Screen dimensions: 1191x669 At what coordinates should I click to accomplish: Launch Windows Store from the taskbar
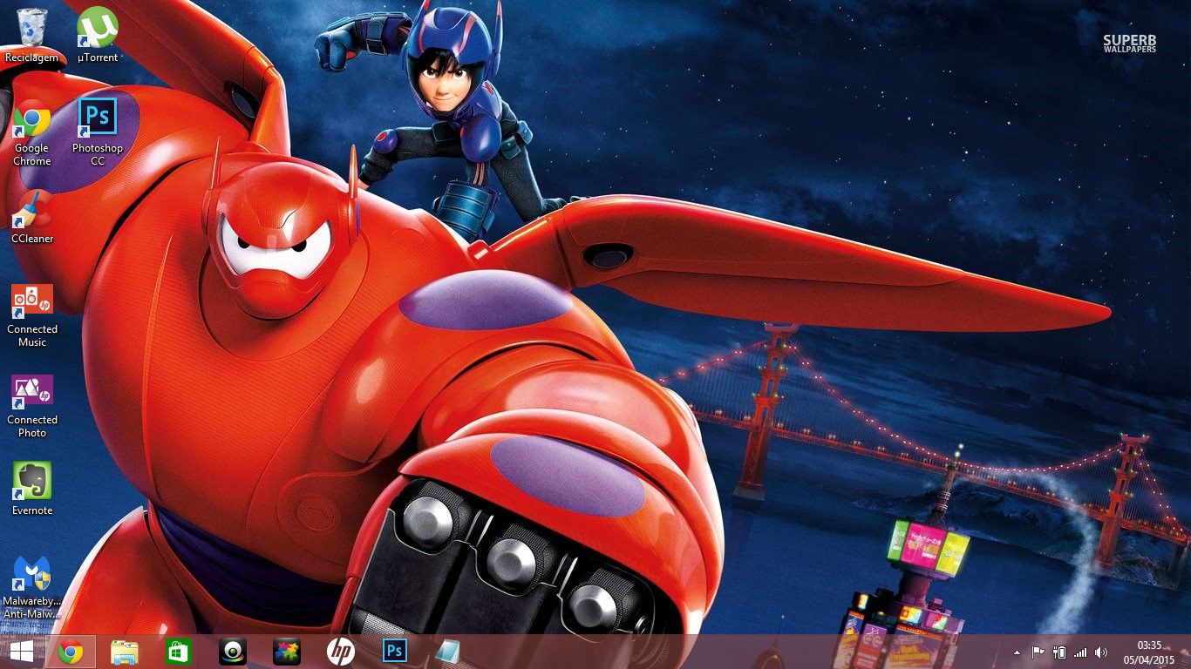(x=178, y=652)
